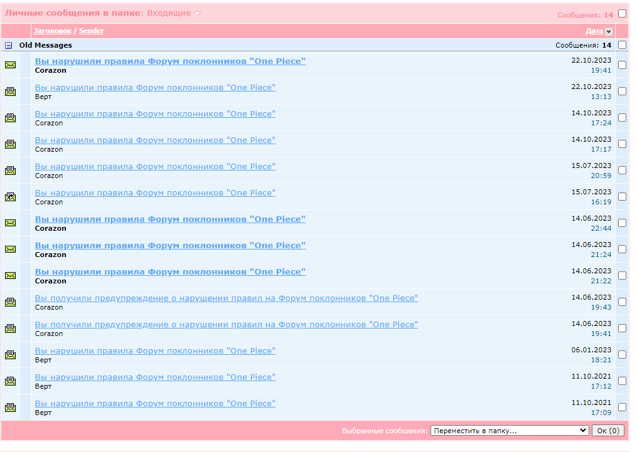
Task: Sort by Sender column header
Action: (92, 31)
